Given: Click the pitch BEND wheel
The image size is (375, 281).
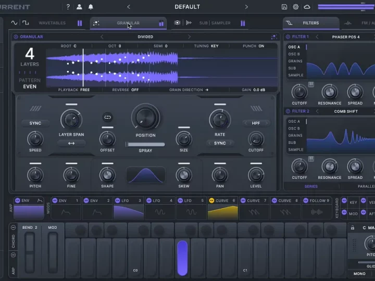Looking at the screenshot, I should point(30,252).
